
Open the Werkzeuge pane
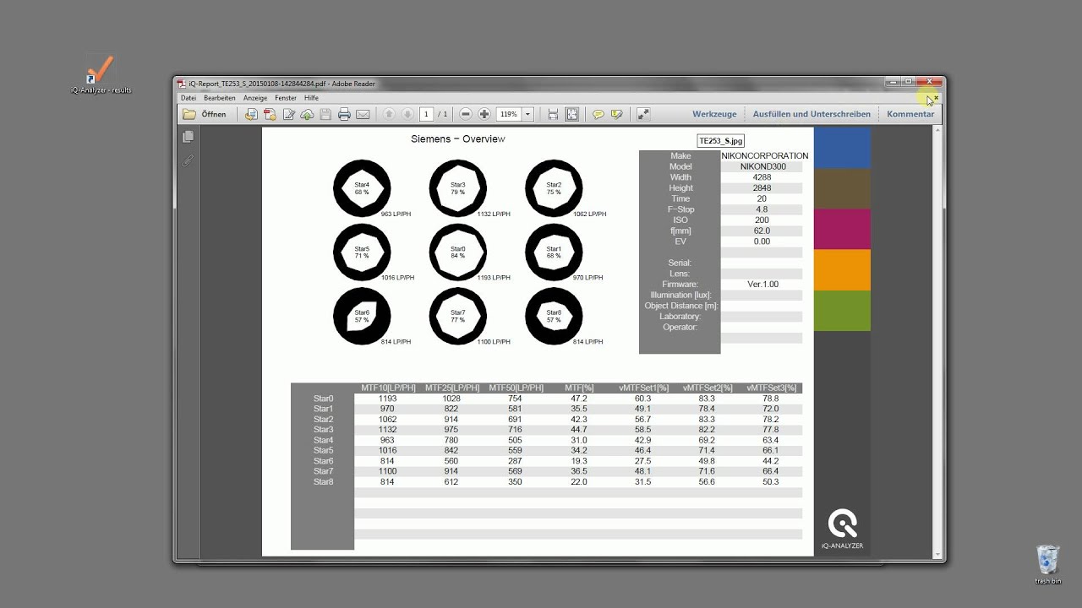(x=714, y=114)
